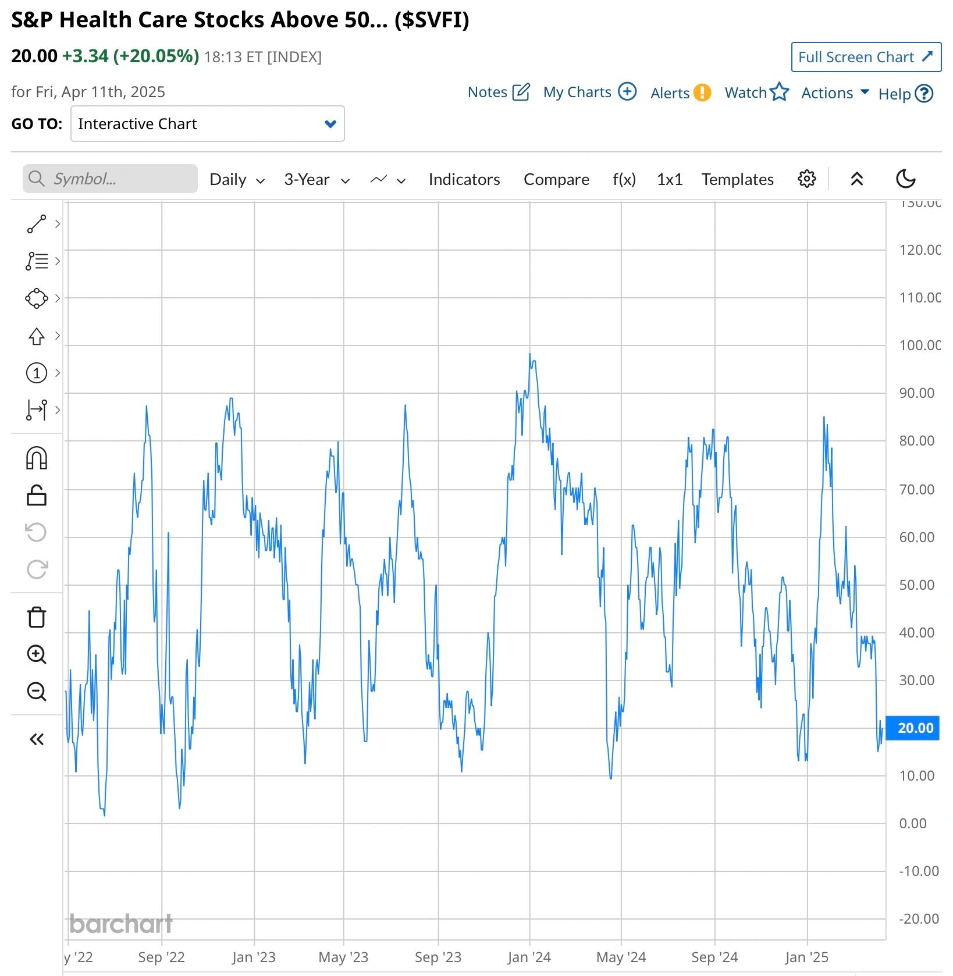Select the arrow marker annotation tool
Image resolution: width=953 pixels, height=976 pixels.
pos(37,336)
